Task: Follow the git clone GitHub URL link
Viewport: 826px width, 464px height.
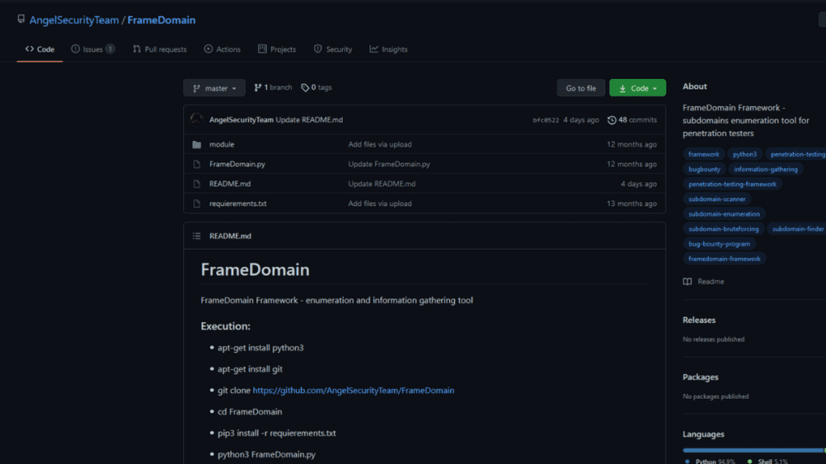Action: click(x=353, y=391)
